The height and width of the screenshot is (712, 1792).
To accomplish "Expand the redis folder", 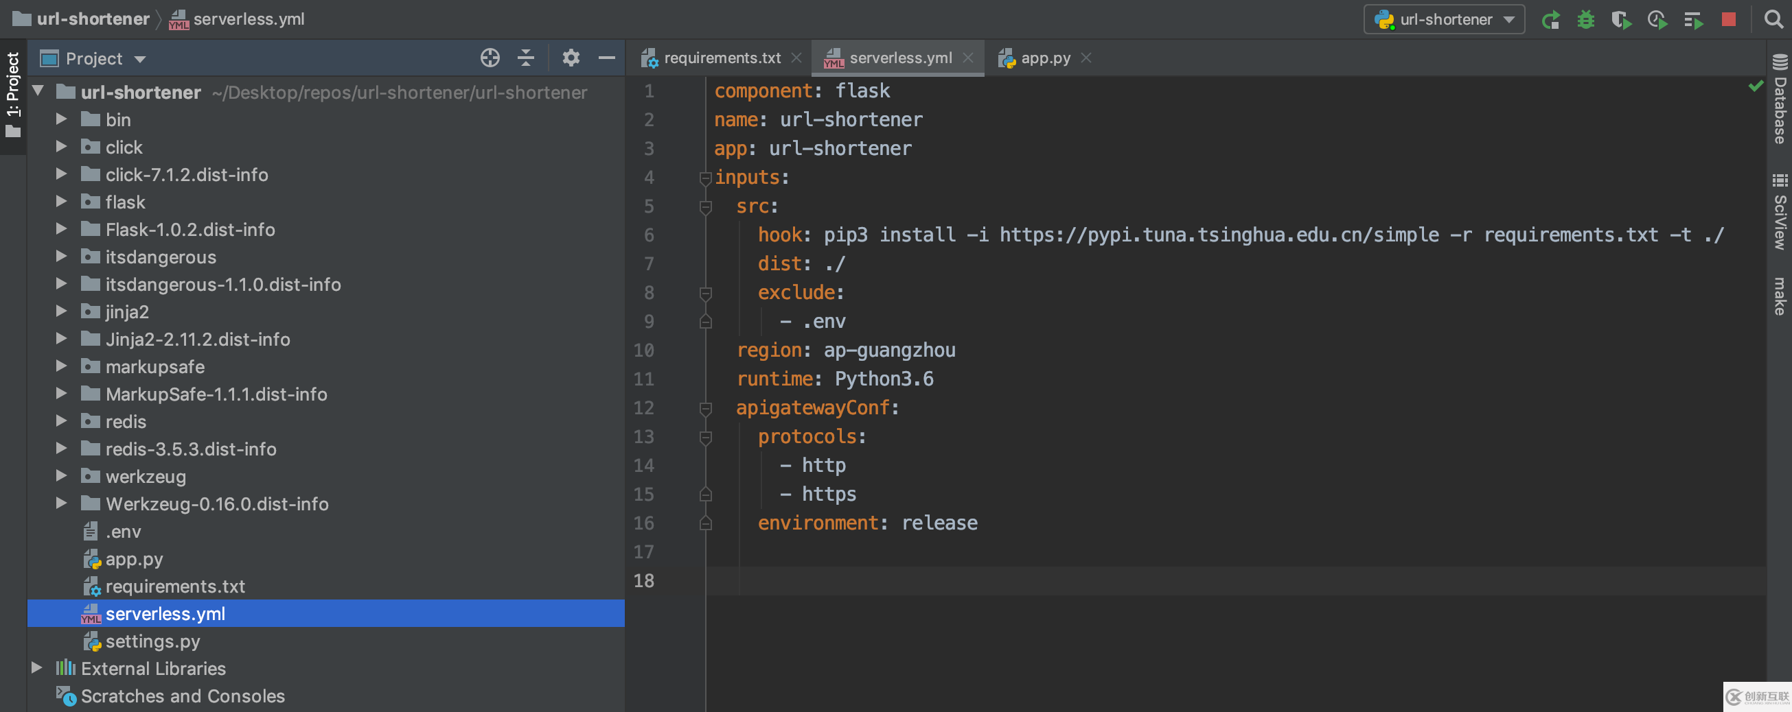I will pyautogui.click(x=61, y=421).
